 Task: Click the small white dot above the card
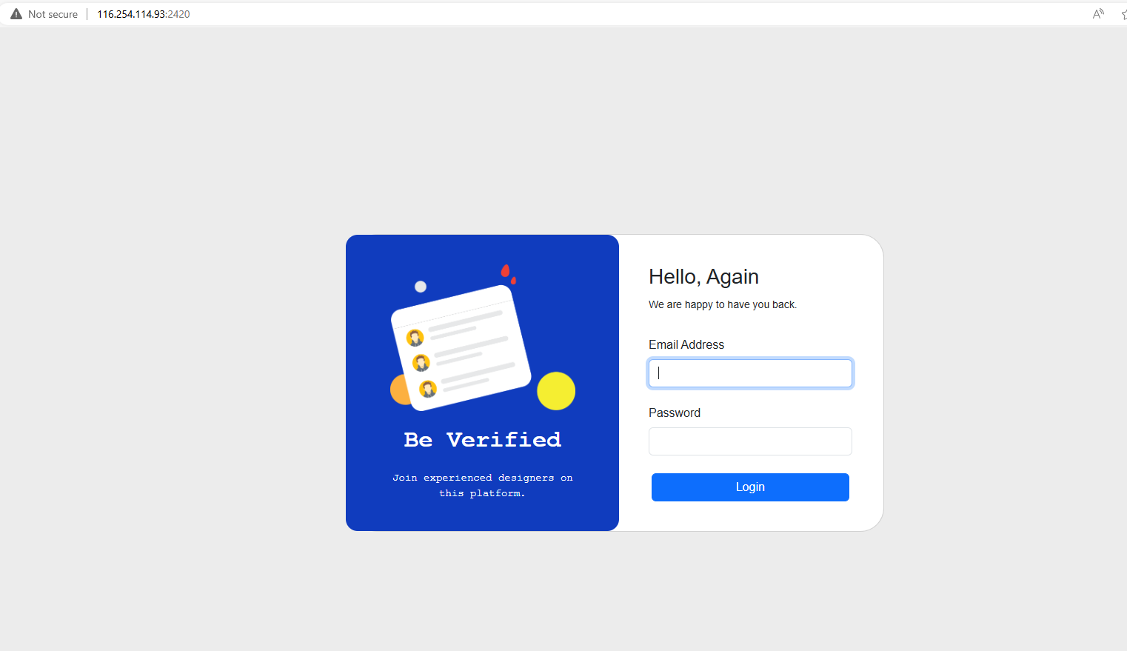[x=421, y=287]
